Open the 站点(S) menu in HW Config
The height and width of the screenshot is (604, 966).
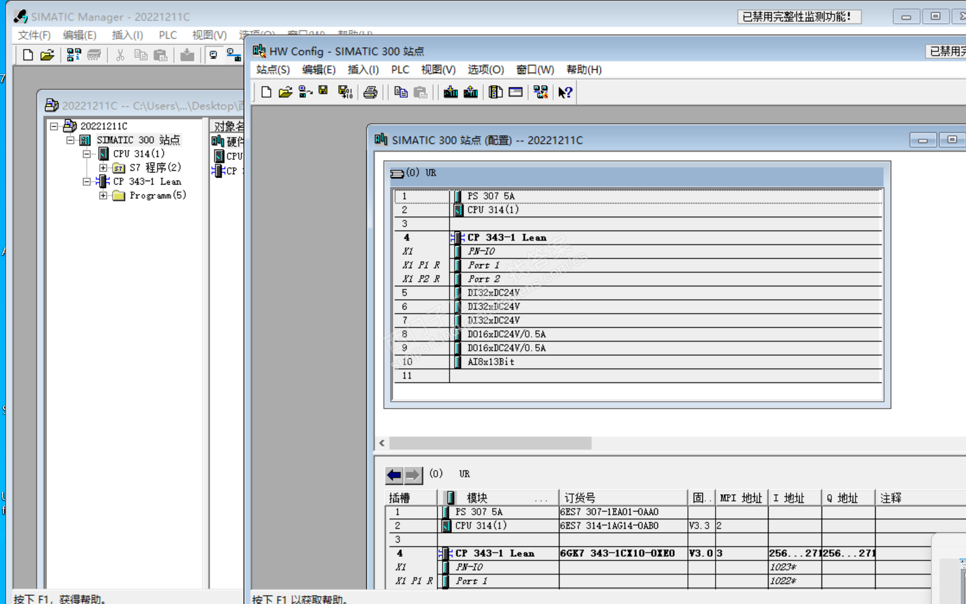pyautogui.click(x=272, y=70)
